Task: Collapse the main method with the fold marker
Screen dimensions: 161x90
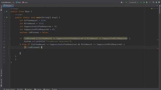Action: coord(10,17)
